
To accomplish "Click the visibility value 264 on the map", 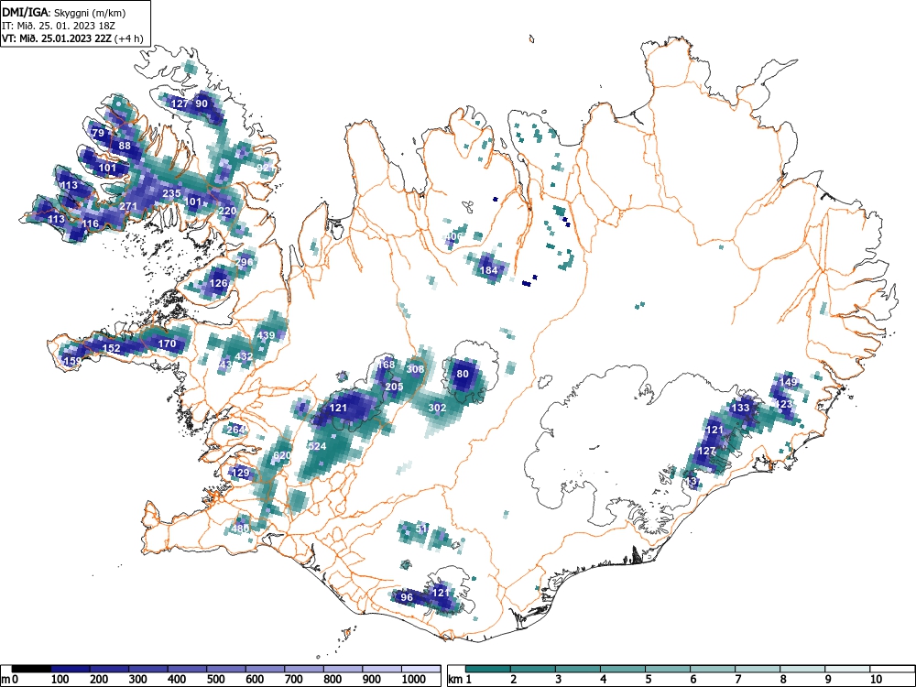I will pyautogui.click(x=236, y=430).
